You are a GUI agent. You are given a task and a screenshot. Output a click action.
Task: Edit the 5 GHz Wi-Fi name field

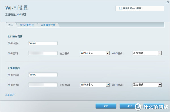click(x=43, y=75)
